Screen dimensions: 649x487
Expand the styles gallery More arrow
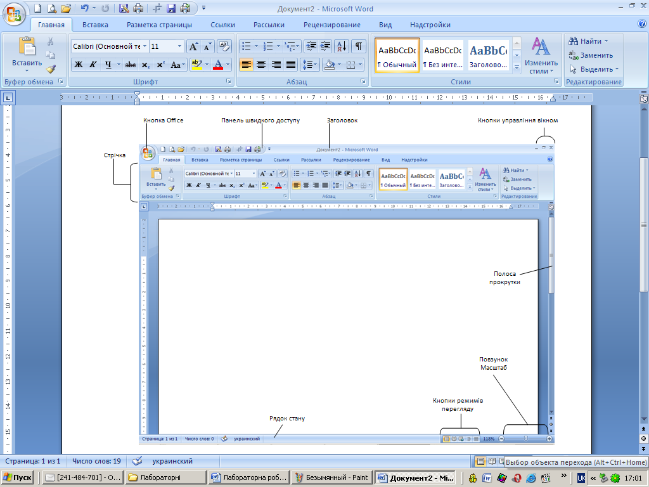pyautogui.click(x=517, y=67)
